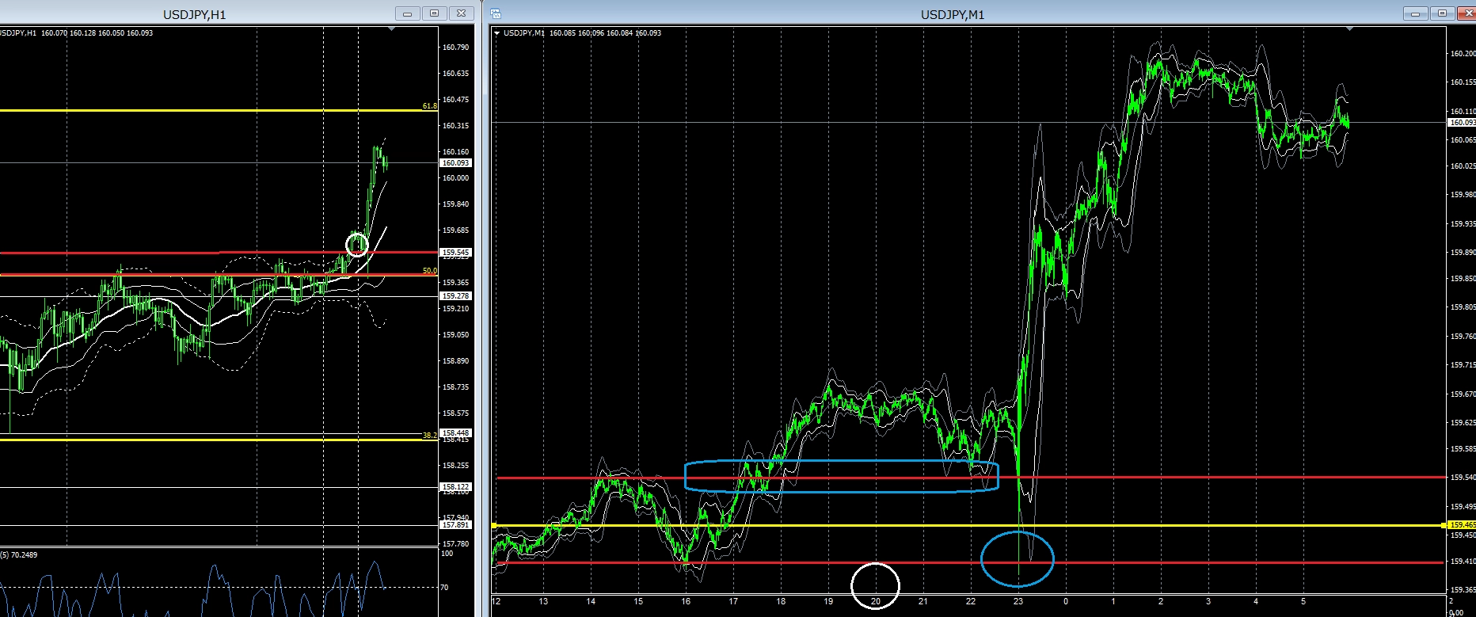The image size is (1476, 617).
Task: Click the USDJPY,M1 window title
Action: (x=953, y=14)
